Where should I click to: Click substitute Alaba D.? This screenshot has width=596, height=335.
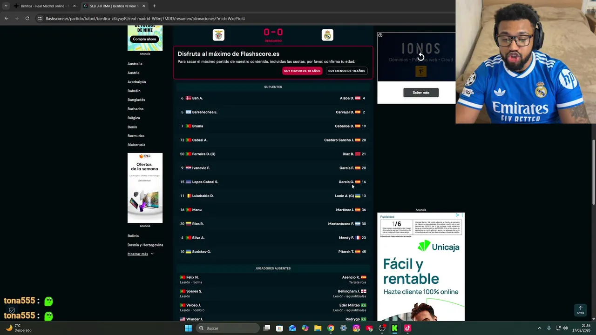(347, 98)
